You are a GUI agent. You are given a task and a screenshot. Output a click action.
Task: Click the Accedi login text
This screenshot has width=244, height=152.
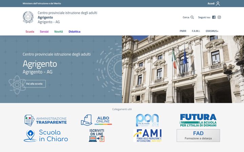pos(211,3)
